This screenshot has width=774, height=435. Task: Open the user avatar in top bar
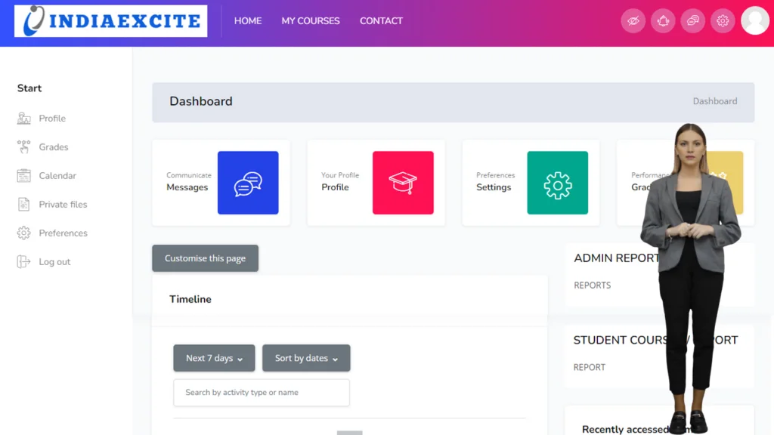tap(754, 21)
